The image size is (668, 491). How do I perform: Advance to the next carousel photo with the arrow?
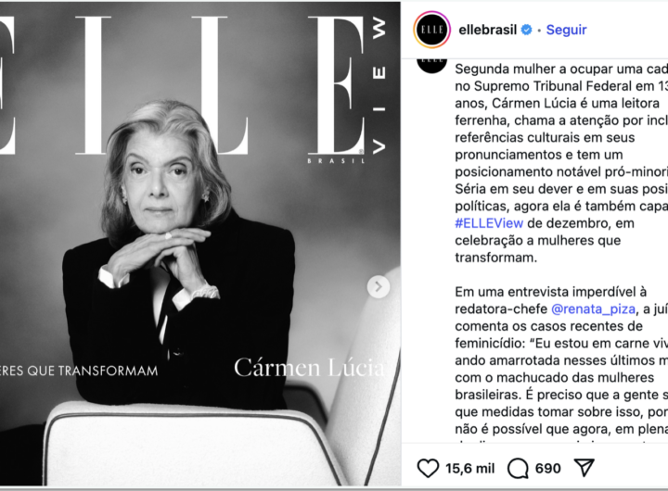coord(378,287)
